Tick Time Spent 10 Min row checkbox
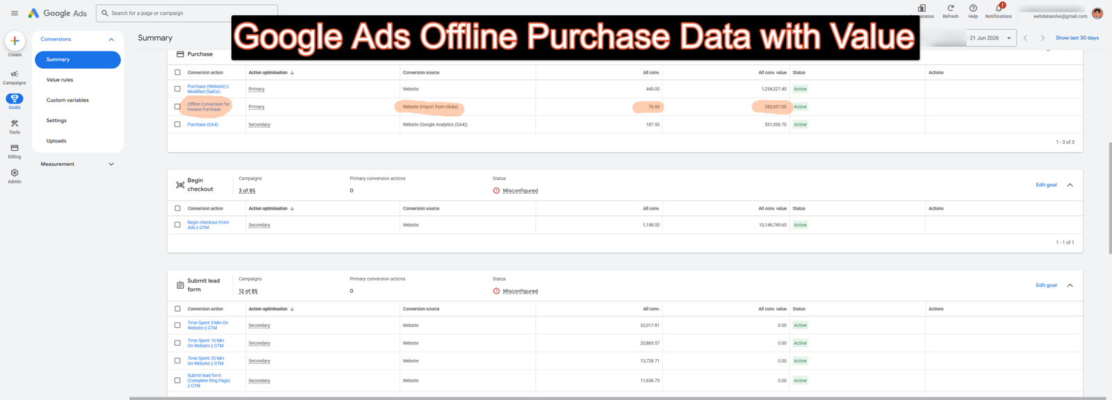 click(177, 343)
